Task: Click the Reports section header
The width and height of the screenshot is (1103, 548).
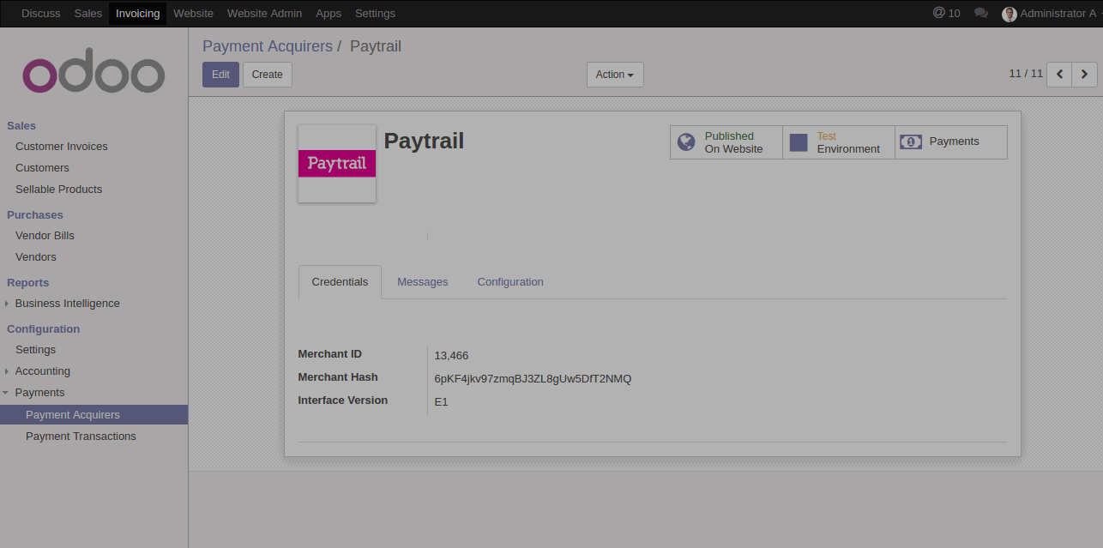Action: pos(28,283)
